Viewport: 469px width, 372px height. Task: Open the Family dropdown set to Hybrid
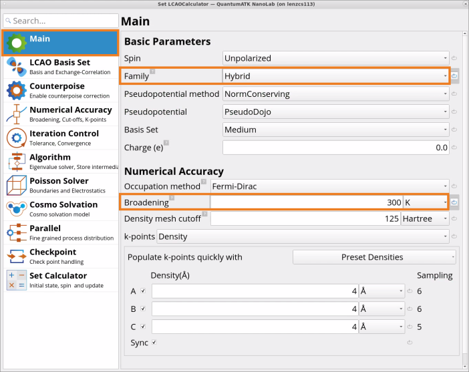(335, 76)
